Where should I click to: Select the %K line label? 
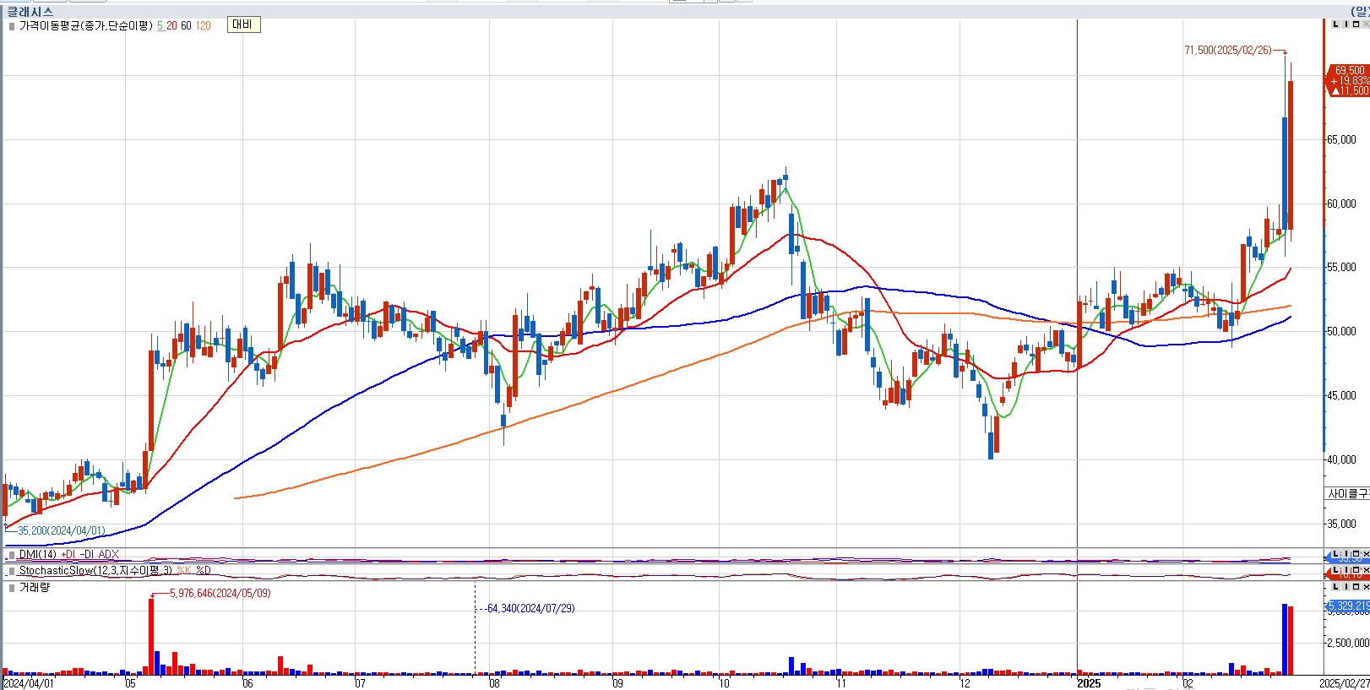(184, 572)
